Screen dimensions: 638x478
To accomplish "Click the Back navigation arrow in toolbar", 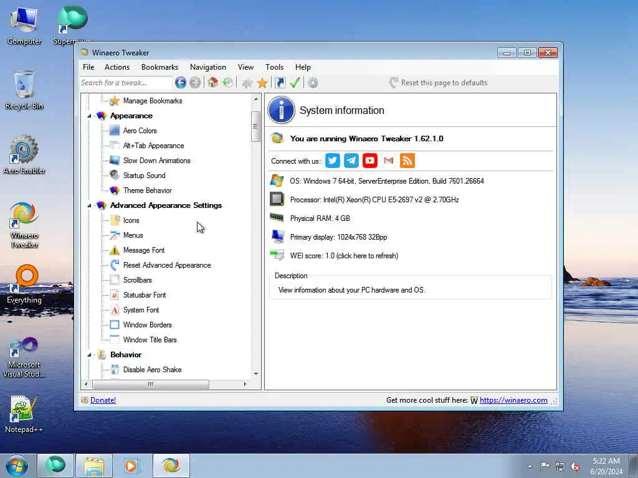I will pos(181,83).
